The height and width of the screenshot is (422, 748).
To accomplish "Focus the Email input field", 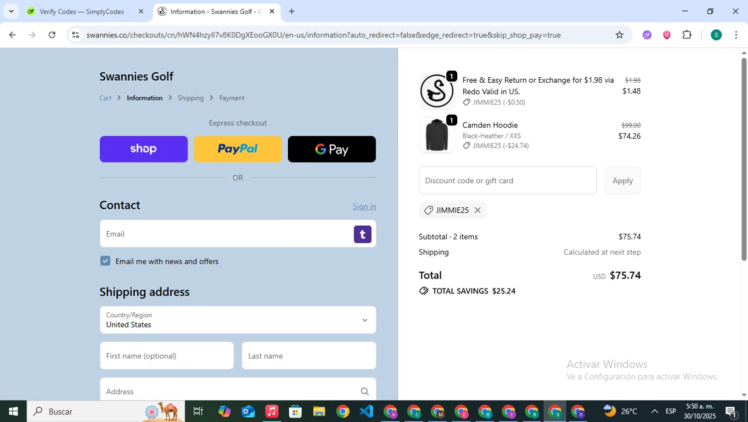I will [238, 234].
